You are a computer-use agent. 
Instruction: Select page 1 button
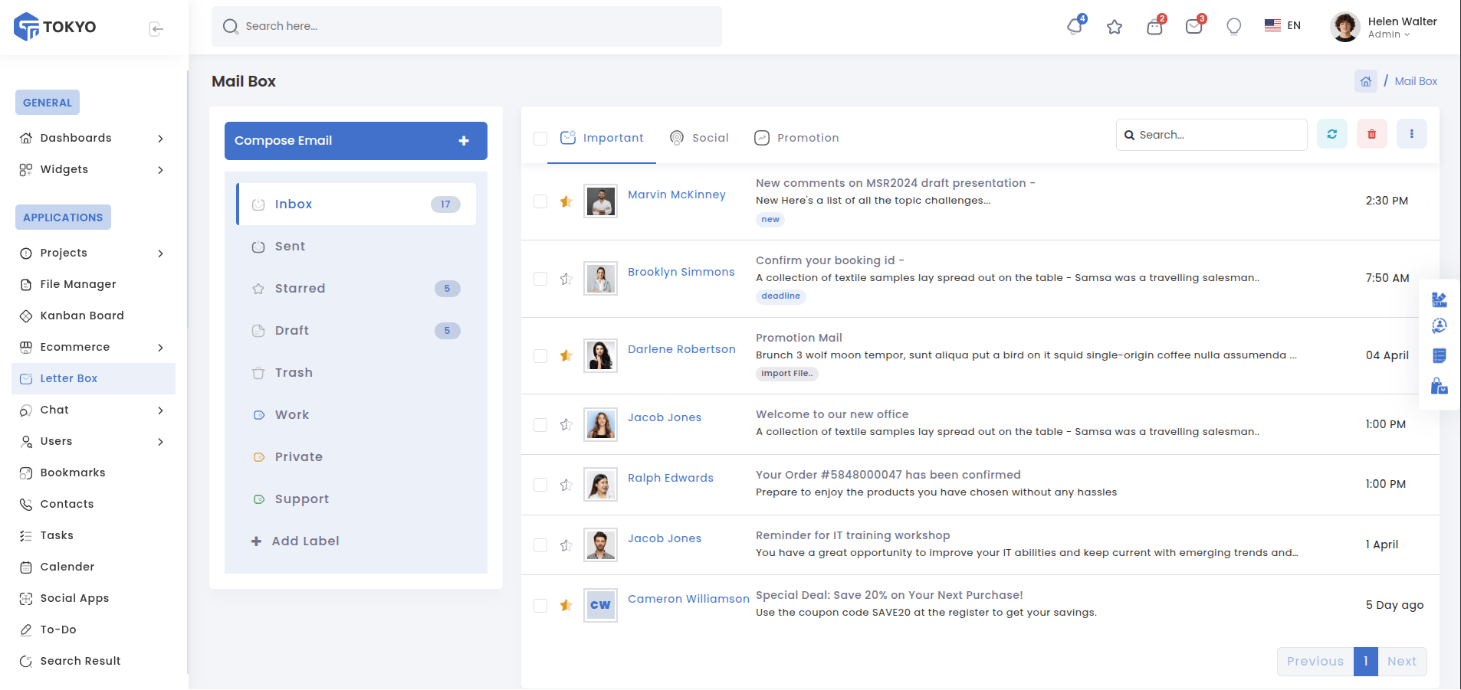pyautogui.click(x=1366, y=662)
